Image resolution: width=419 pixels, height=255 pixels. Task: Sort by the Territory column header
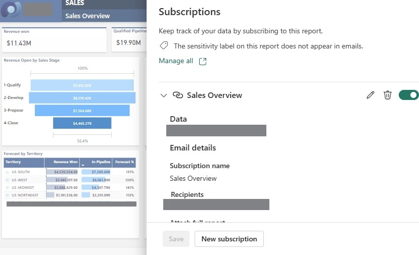tap(24, 163)
